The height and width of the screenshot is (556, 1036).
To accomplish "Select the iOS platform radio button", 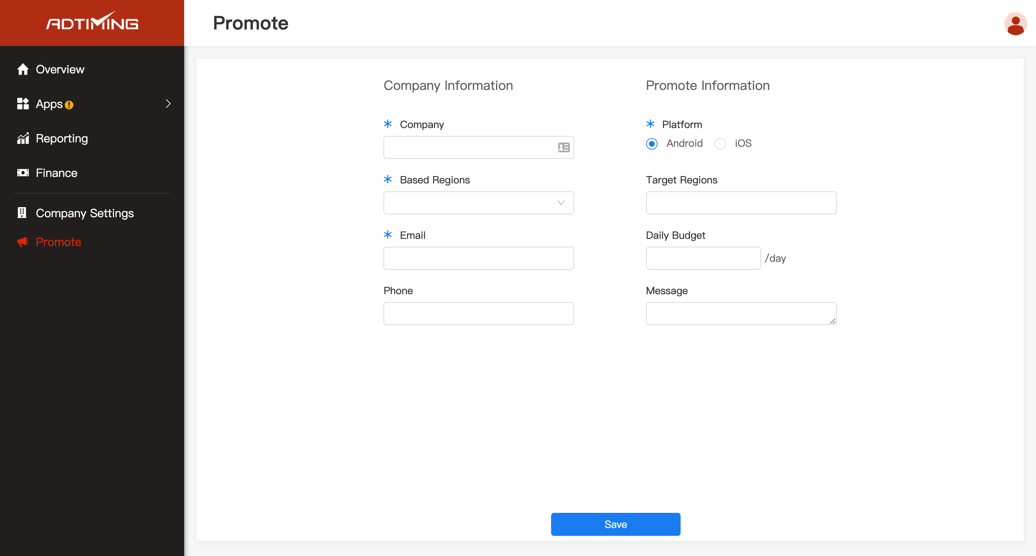I will (720, 143).
